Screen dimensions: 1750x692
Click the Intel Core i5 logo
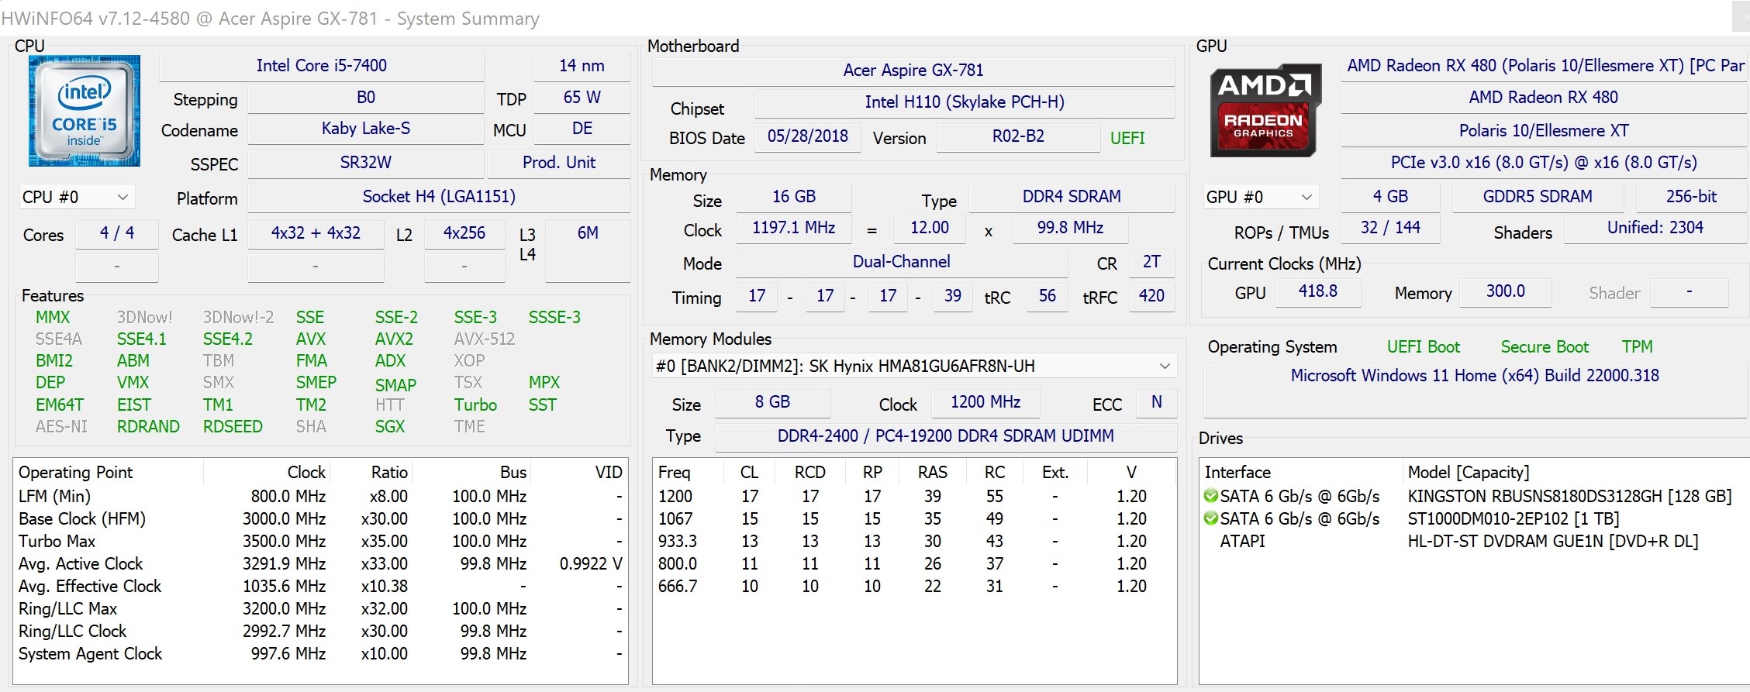pyautogui.click(x=85, y=110)
